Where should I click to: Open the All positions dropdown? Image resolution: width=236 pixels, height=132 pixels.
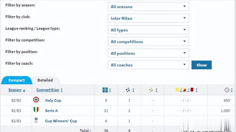coord(148,53)
